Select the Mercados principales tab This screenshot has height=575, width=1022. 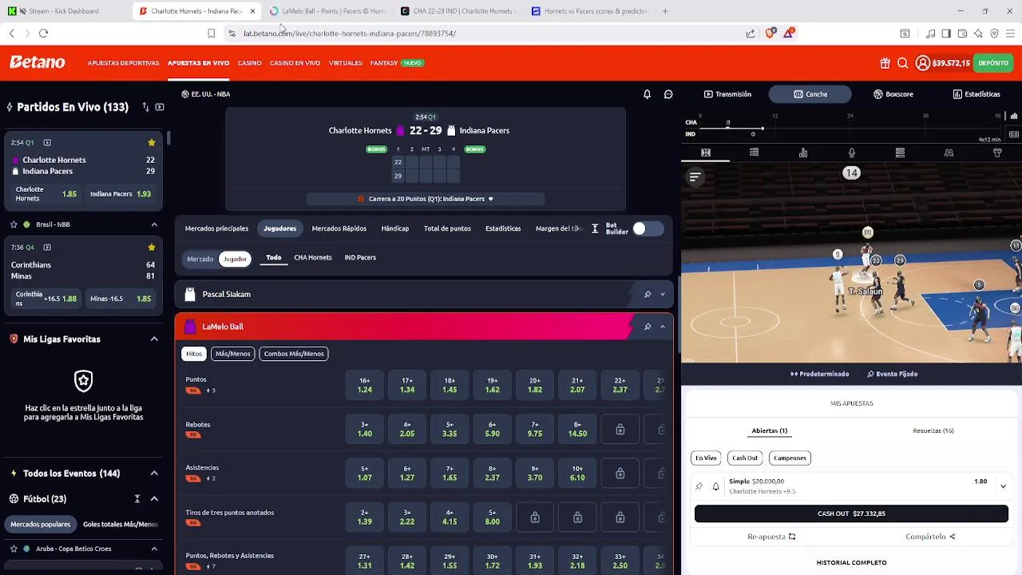pyautogui.click(x=216, y=229)
